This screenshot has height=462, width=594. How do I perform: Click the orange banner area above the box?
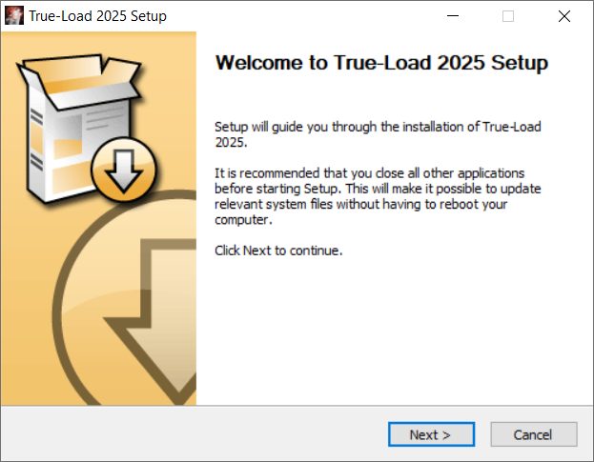[98, 42]
